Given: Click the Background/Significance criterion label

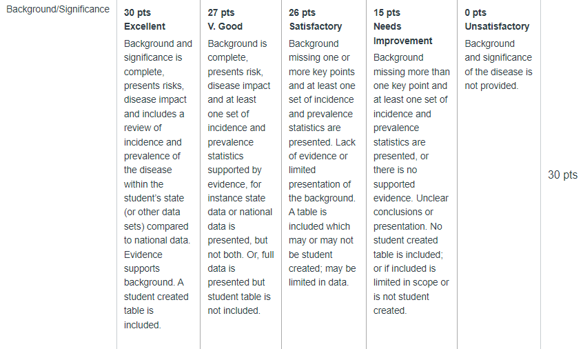Looking at the screenshot, I should click(x=58, y=9).
